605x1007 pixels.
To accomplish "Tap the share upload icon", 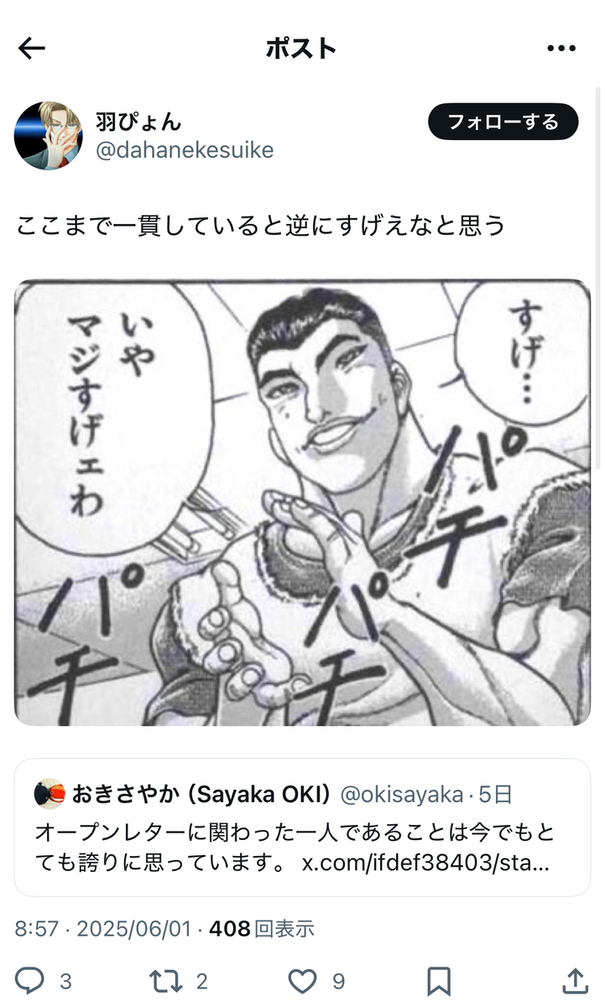I will [x=575, y=980].
